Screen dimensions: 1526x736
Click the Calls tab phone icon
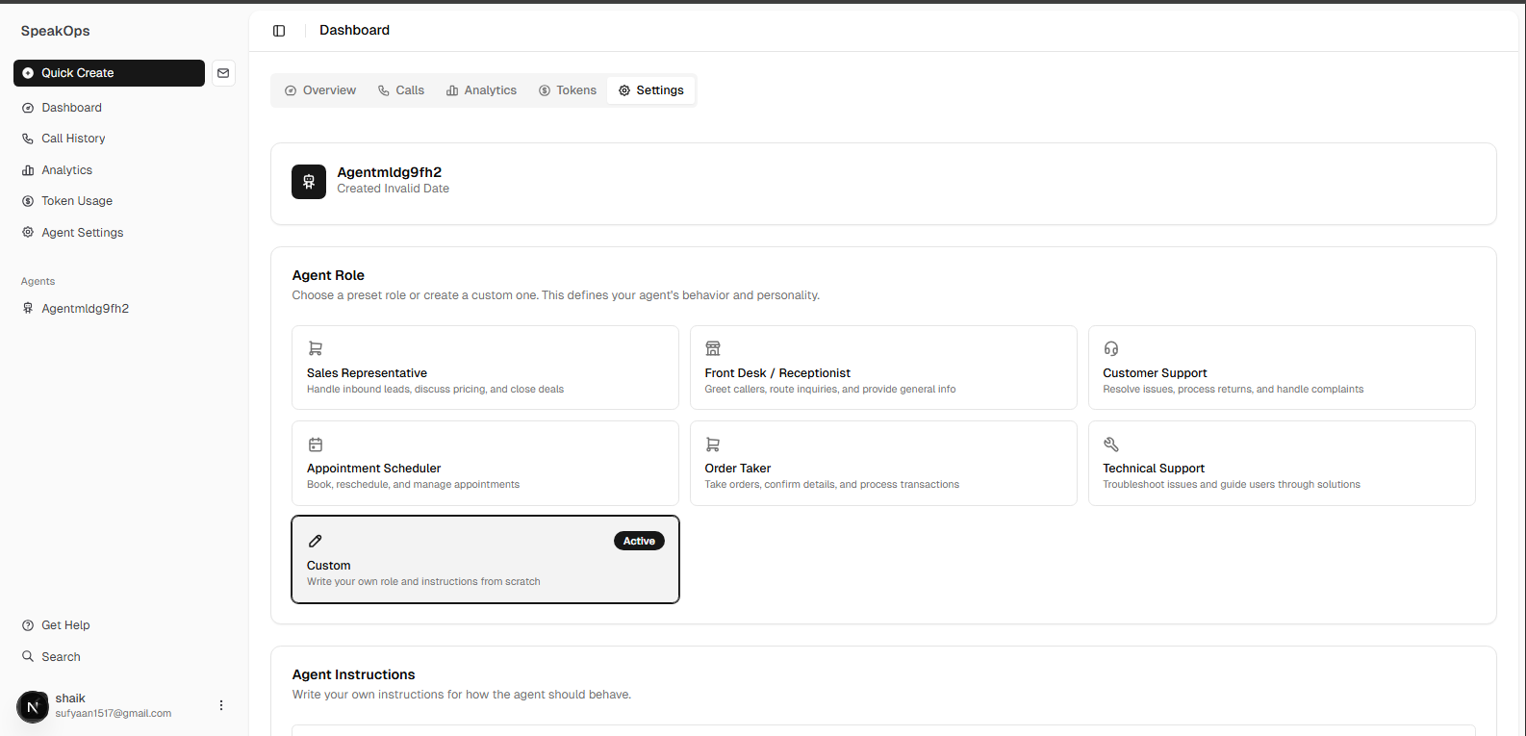click(x=384, y=90)
